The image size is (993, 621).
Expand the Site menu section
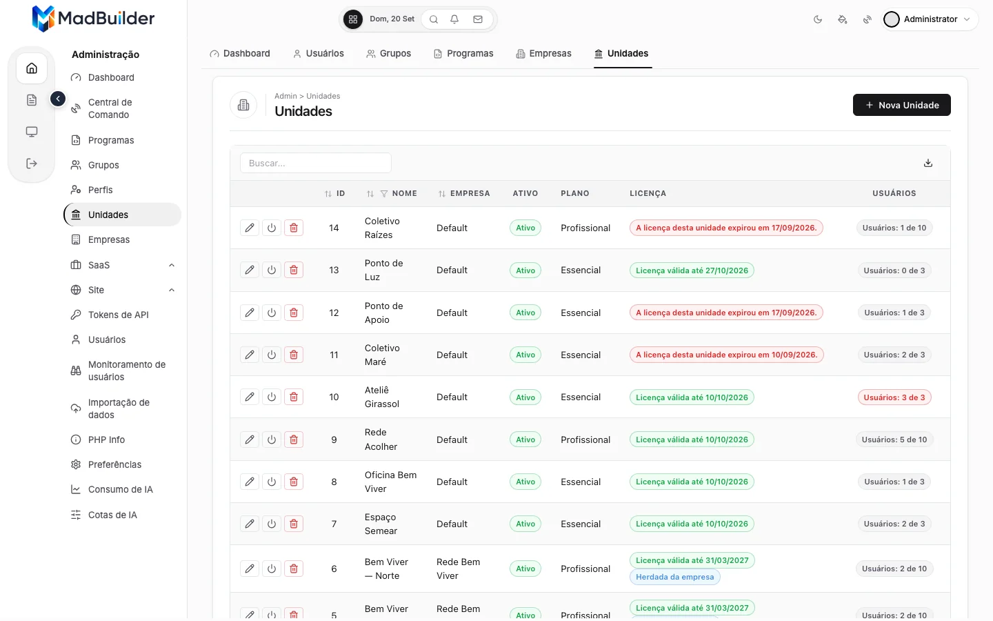point(172,290)
